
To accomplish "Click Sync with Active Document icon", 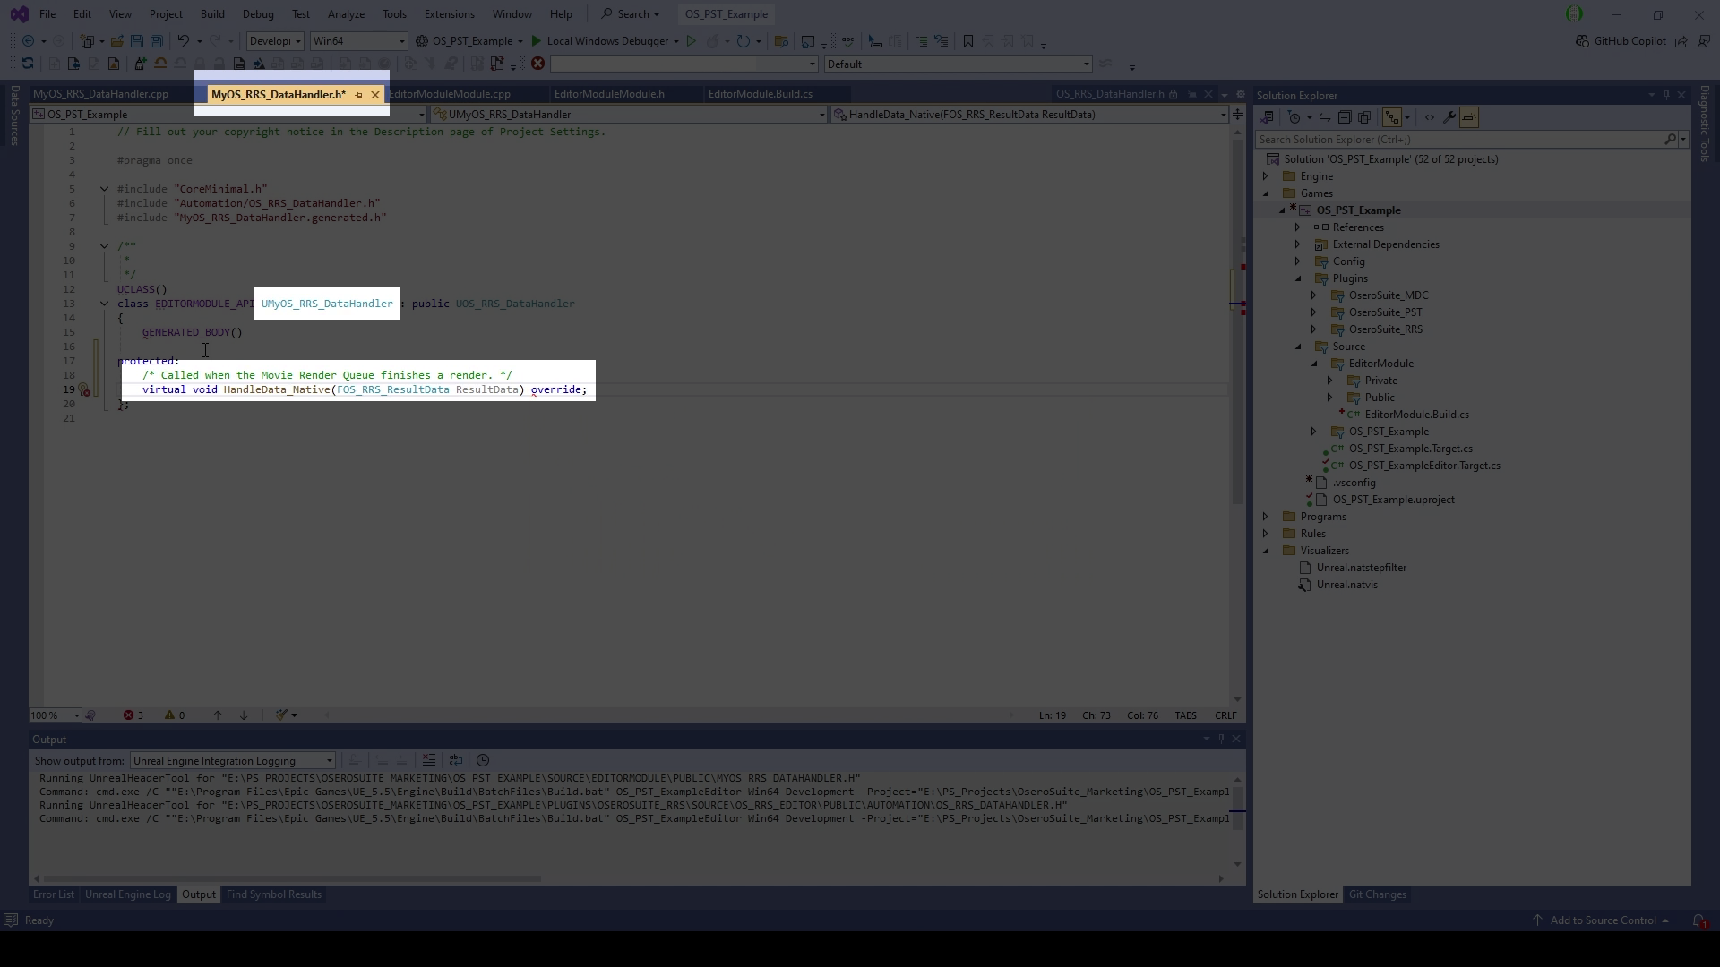I will (x=1324, y=117).
